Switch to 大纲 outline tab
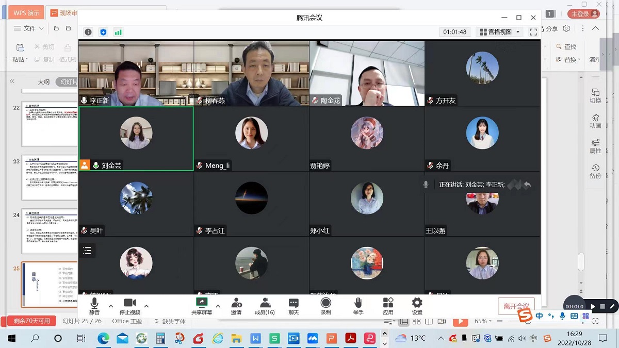Image resolution: width=619 pixels, height=348 pixels. [x=44, y=82]
